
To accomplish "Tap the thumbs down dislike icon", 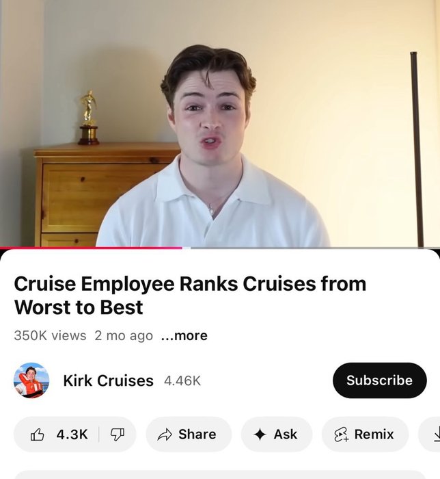I will pos(117,435).
